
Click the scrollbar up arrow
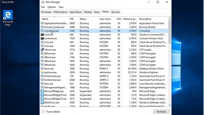170,19
